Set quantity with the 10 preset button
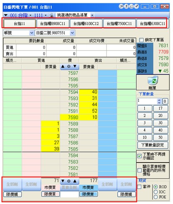This screenshot has height=204, width=173. [x=145, y=138]
